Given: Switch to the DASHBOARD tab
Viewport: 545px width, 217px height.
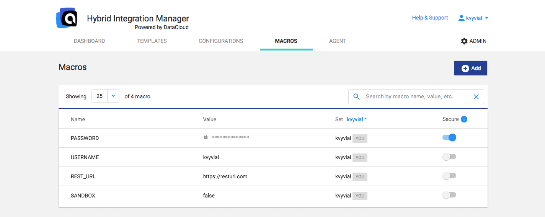Looking at the screenshot, I should (89, 41).
